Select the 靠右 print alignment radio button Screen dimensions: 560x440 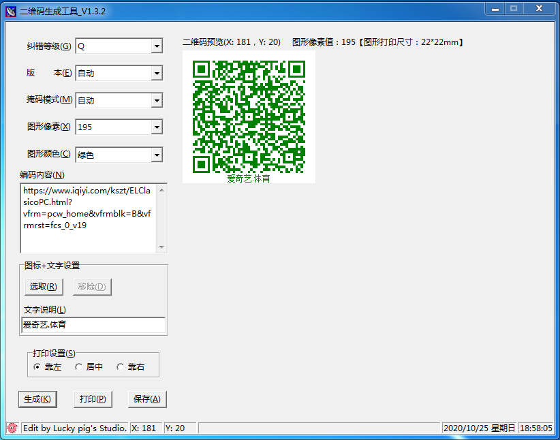pyautogui.click(x=120, y=367)
